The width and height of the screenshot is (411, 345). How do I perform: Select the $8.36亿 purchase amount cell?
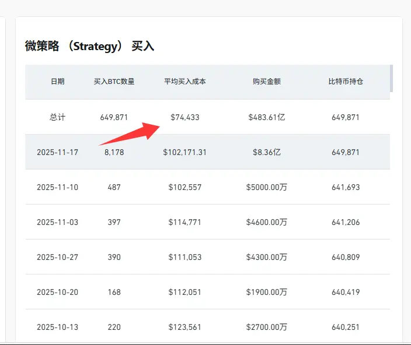point(267,152)
